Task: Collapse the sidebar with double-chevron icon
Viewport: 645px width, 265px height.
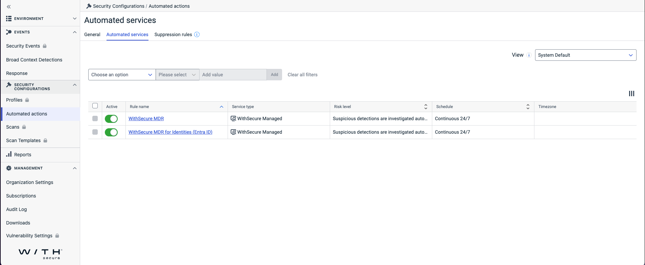Action: pos(9,6)
